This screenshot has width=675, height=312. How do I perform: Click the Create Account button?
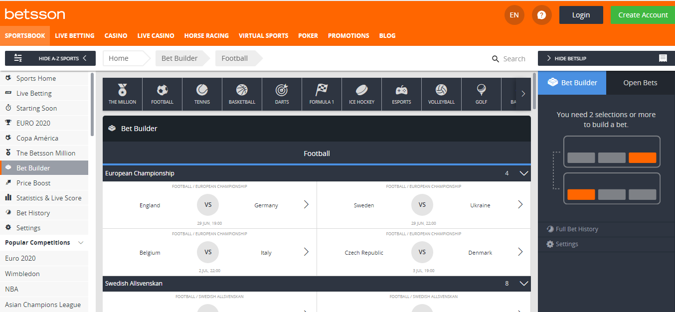pos(643,15)
